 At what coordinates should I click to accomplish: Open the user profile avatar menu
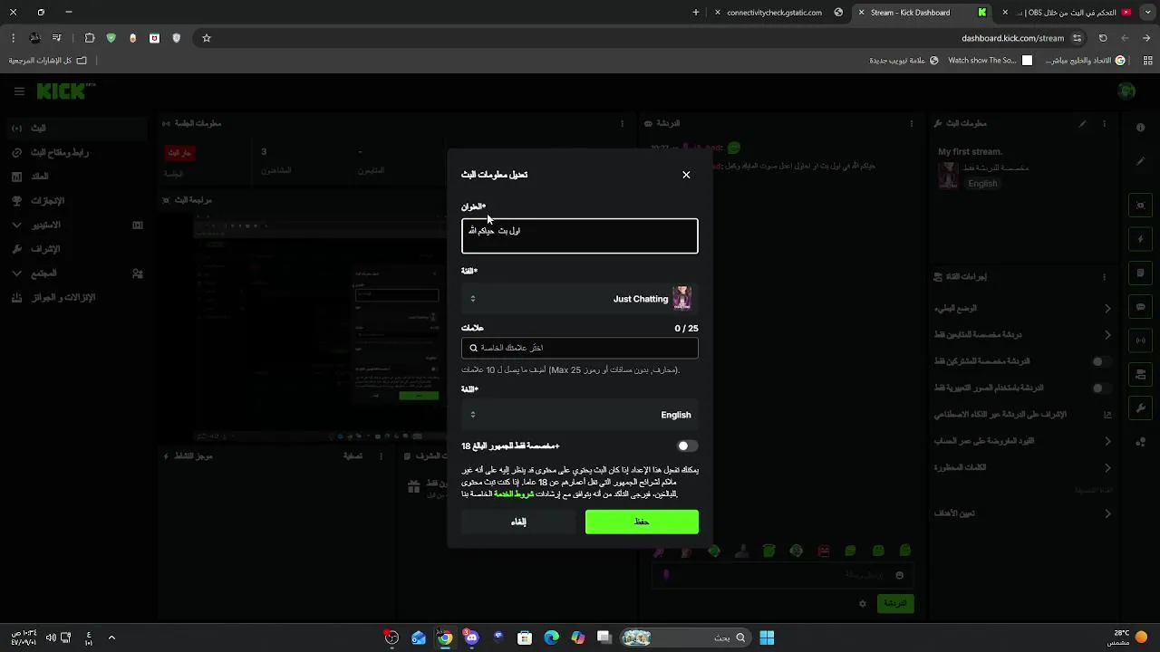click(1126, 91)
